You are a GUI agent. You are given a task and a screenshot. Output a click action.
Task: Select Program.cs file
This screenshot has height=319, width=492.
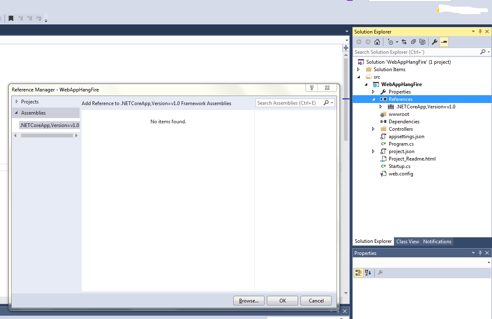pyautogui.click(x=401, y=144)
